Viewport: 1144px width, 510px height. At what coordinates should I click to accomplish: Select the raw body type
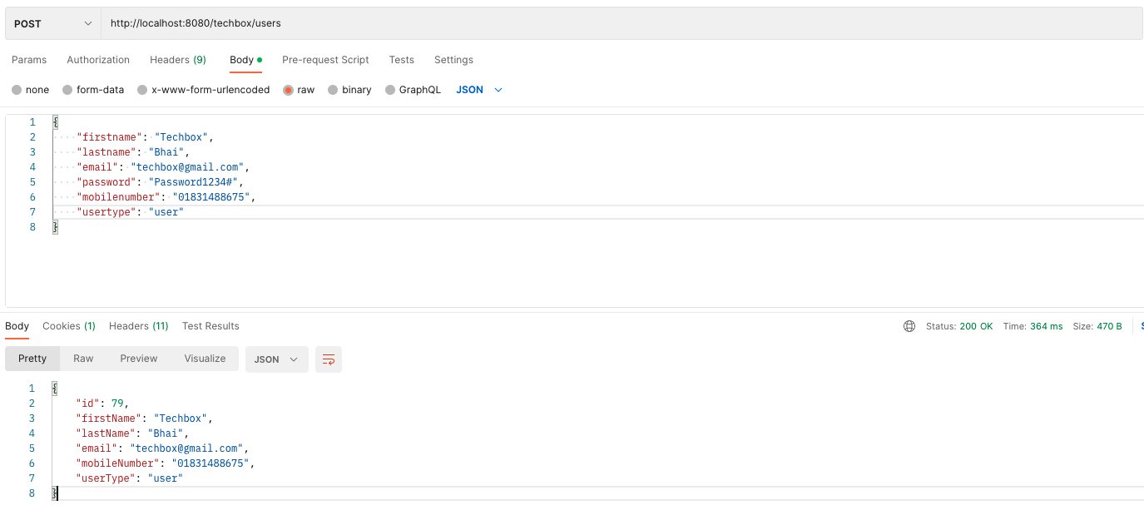tap(299, 90)
